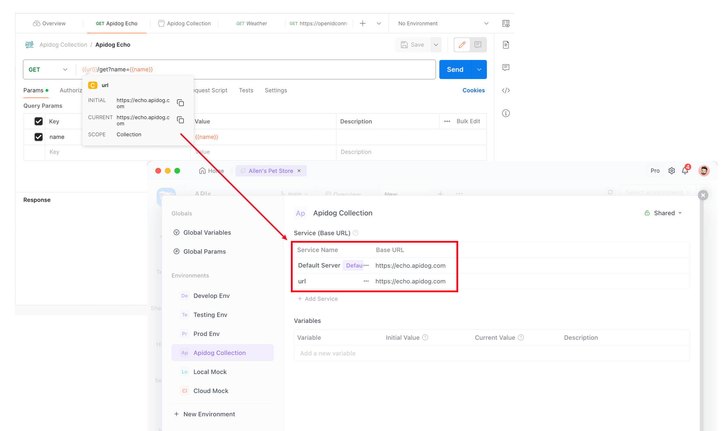Viewport: 726px width, 431px height.
Task: Click the Send button
Action: tap(455, 69)
